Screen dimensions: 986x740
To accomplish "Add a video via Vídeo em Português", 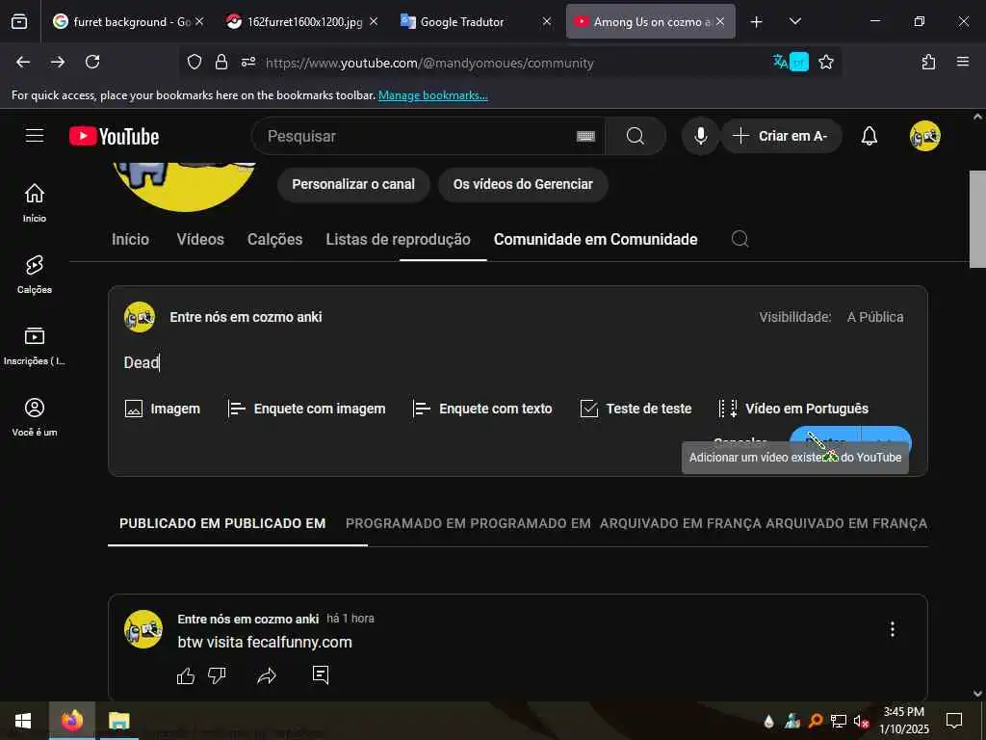I will (793, 409).
